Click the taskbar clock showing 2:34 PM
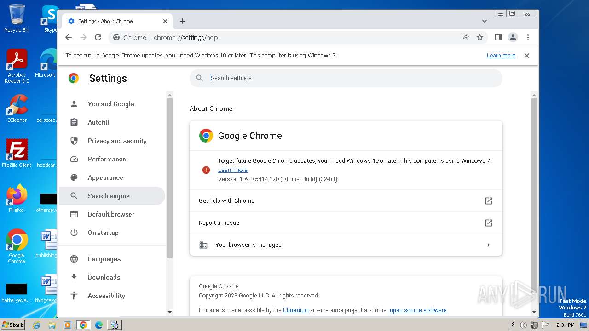The height and width of the screenshot is (331, 589). [566, 325]
